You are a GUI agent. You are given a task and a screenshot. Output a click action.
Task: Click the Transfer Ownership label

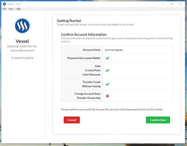click(89, 98)
